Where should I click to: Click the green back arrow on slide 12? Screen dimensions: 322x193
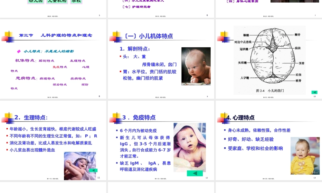tap(194, 173)
